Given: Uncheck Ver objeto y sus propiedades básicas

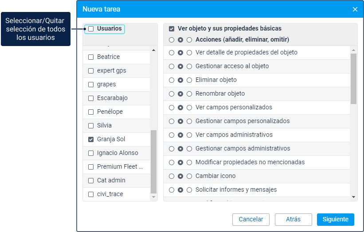Looking at the screenshot, I should (x=172, y=29).
